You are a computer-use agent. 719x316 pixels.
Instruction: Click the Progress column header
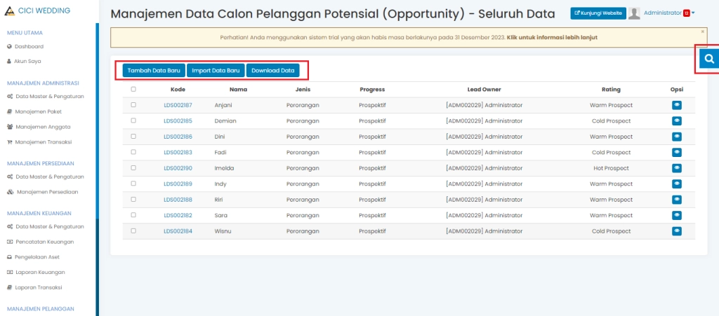(x=372, y=89)
